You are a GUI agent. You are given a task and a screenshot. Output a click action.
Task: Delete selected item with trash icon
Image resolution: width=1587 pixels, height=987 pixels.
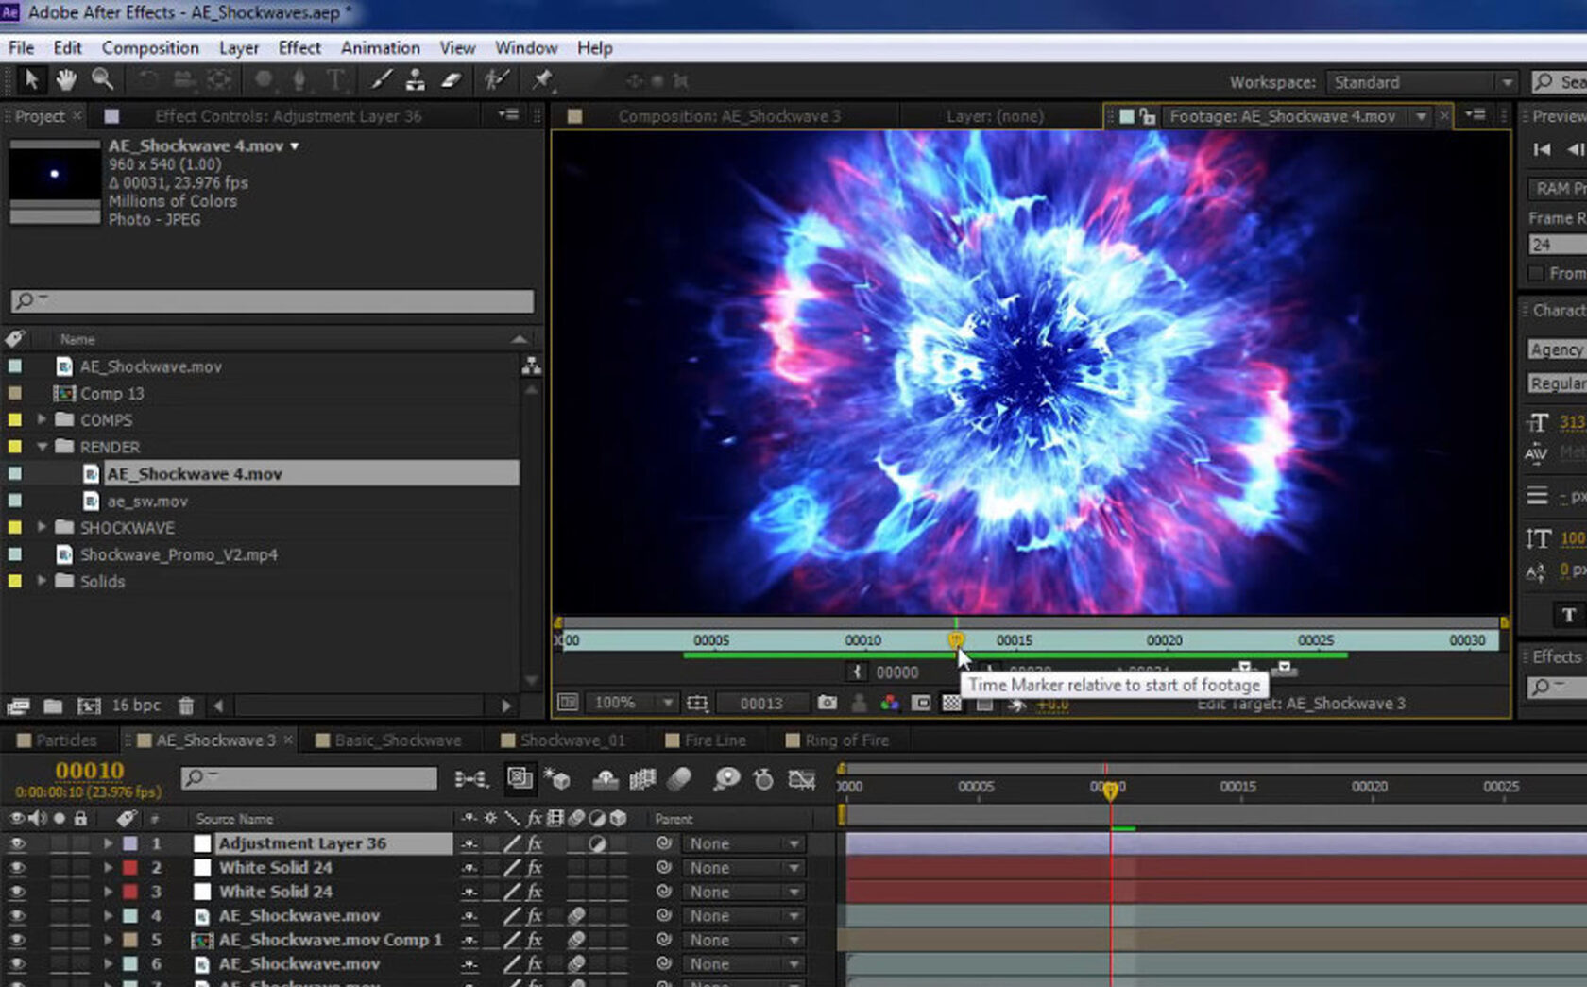pos(186,706)
